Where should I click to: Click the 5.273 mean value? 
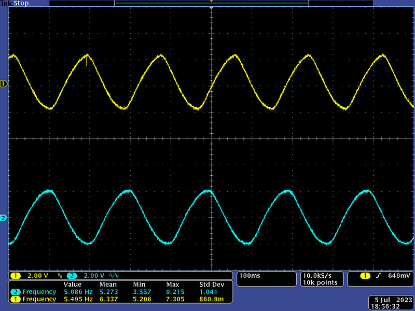point(109,292)
